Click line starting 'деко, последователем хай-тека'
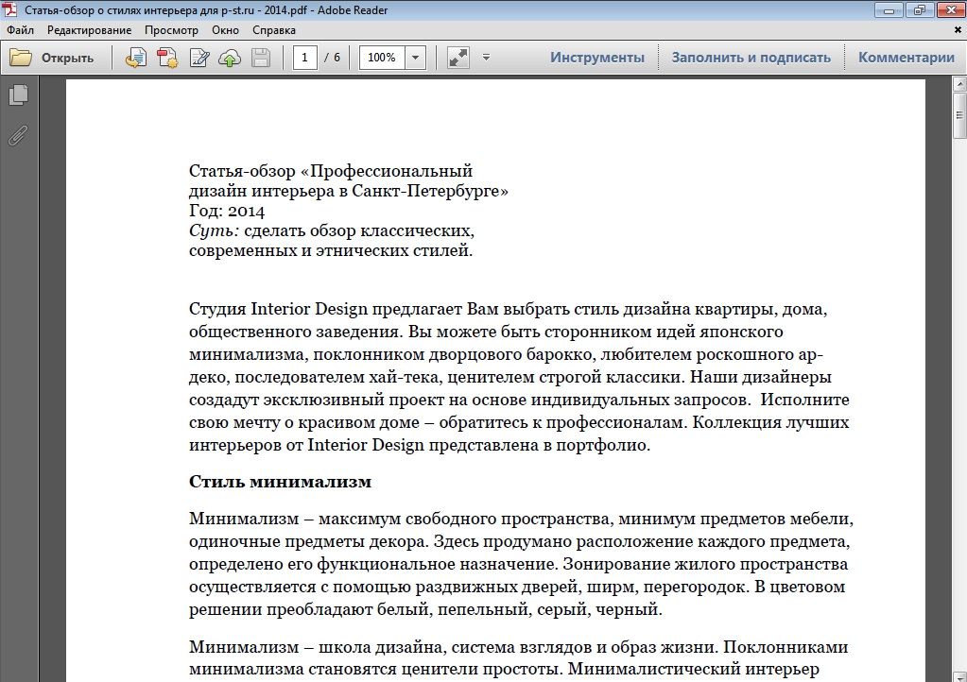The width and height of the screenshot is (967, 682). tap(510, 377)
